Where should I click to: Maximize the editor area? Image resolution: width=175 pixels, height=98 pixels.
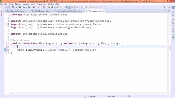click(x=169, y=11)
